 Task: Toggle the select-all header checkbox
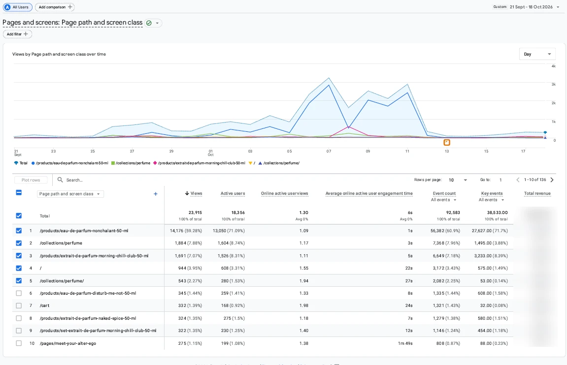coord(19,193)
